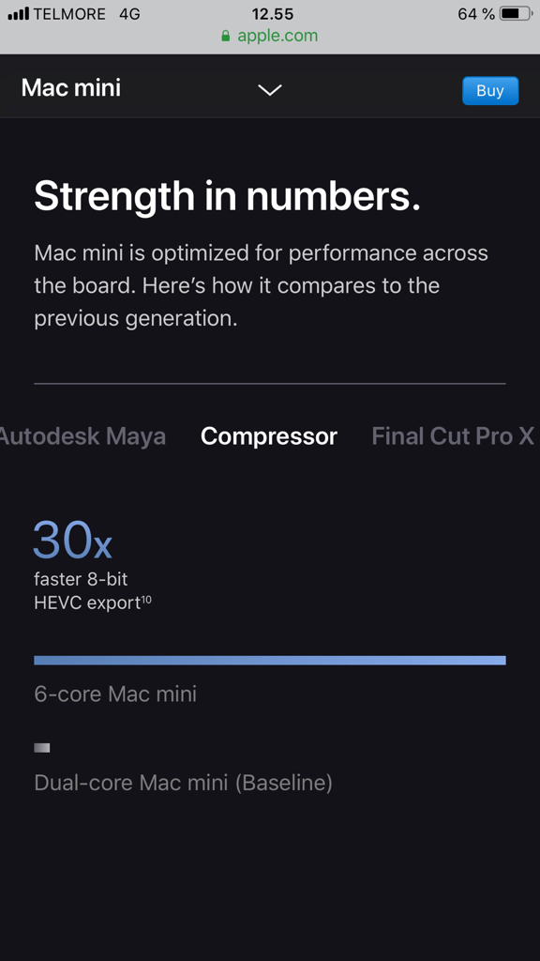This screenshot has height=961, width=540.
Task: Tap the TELMORE 4G carrier label
Action: (x=86, y=13)
